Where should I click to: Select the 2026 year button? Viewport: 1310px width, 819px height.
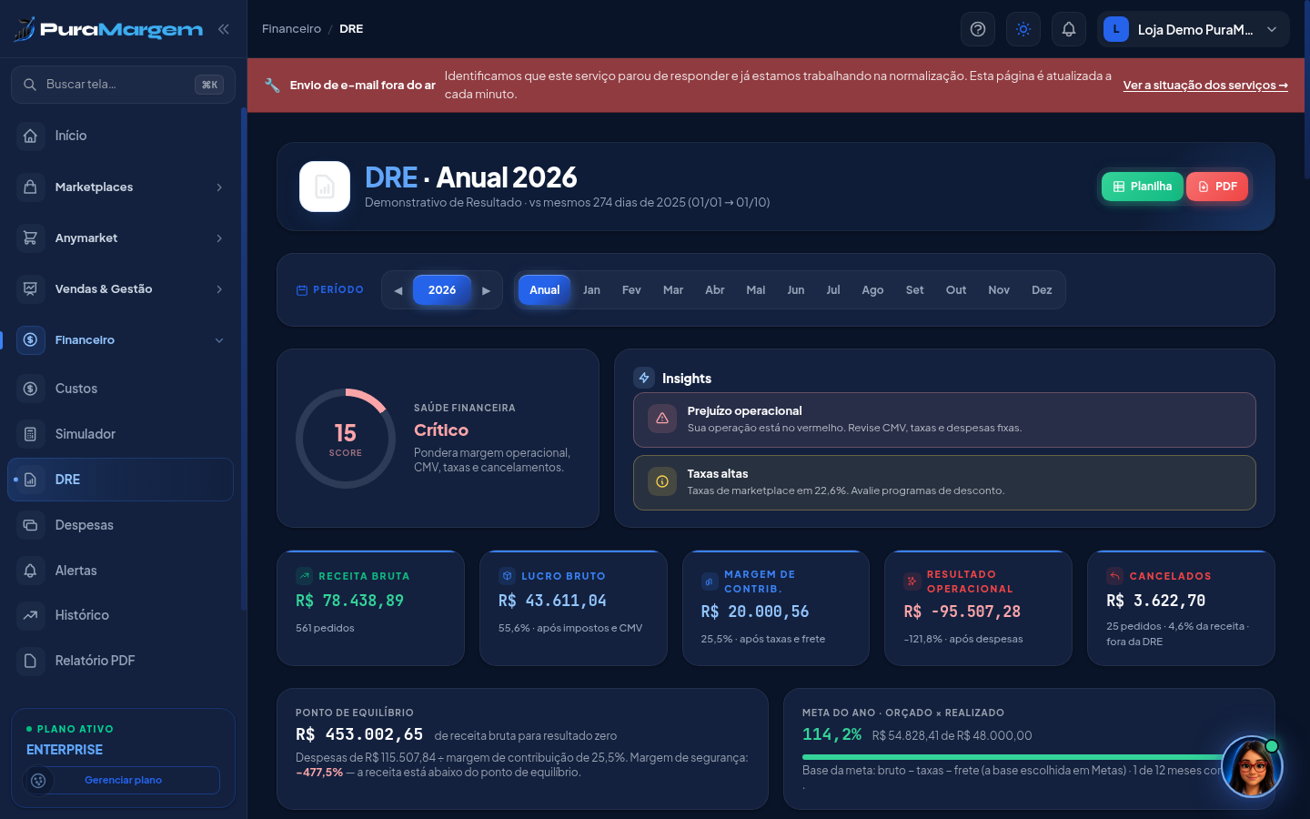point(442,290)
